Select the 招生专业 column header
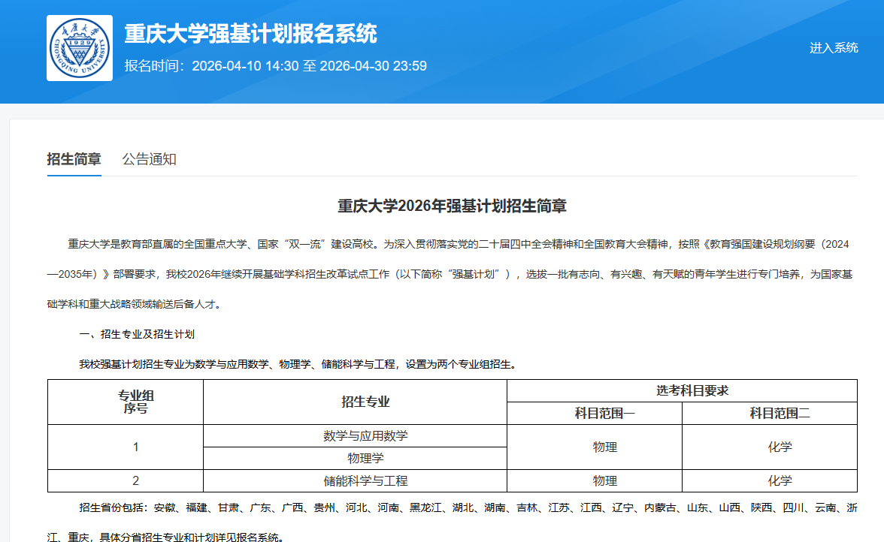 click(365, 402)
